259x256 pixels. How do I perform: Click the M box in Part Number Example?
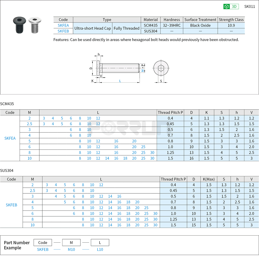pyautogui.click(x=71, y=242)
